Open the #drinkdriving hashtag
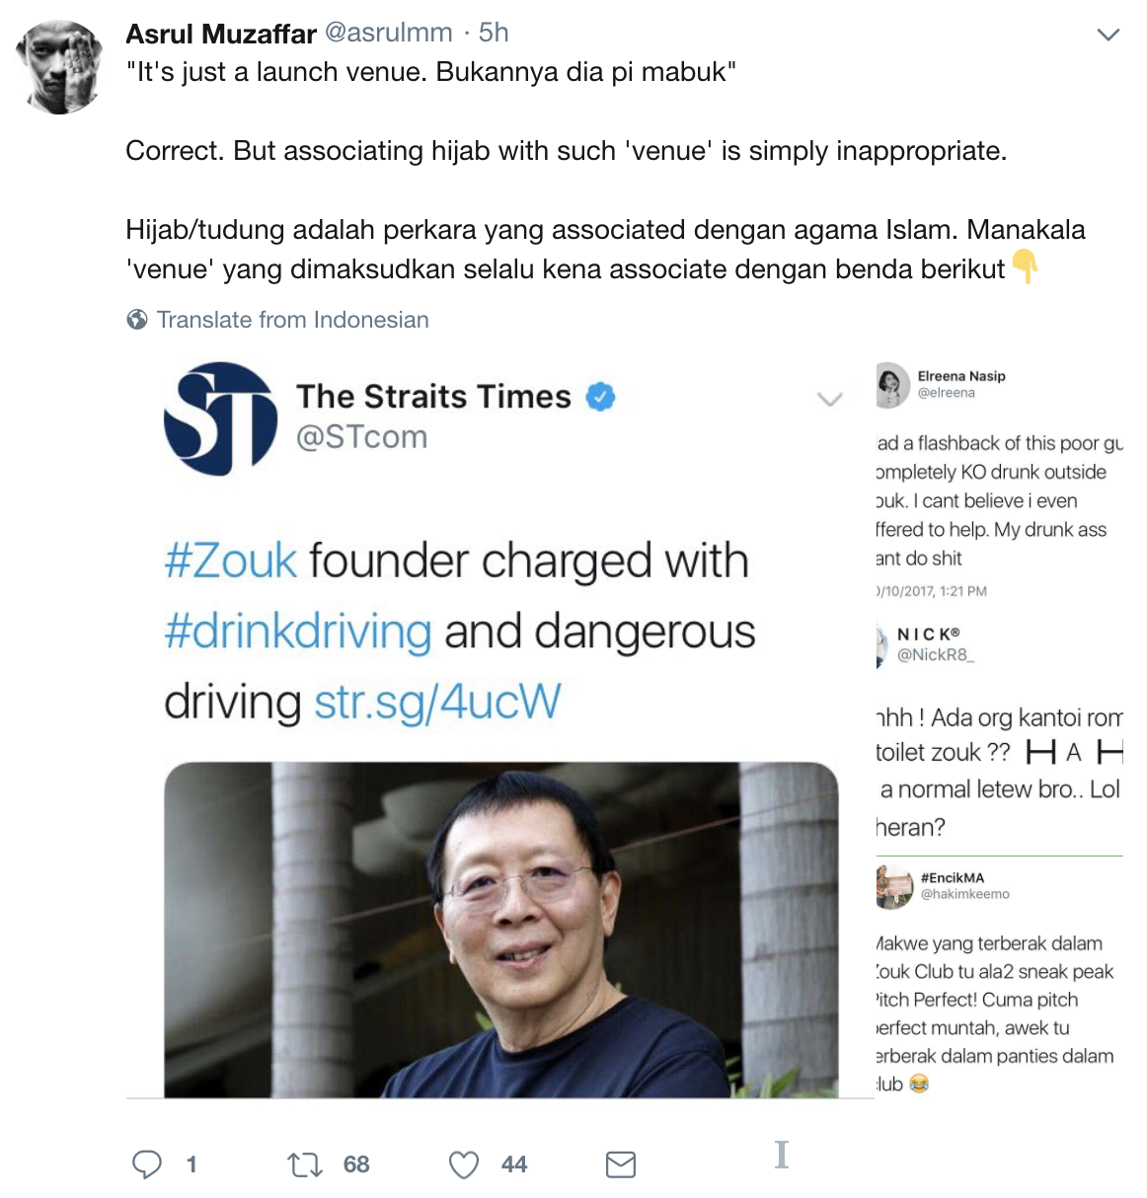This screenshot has width=1147, height=1198. click(298, 632)
